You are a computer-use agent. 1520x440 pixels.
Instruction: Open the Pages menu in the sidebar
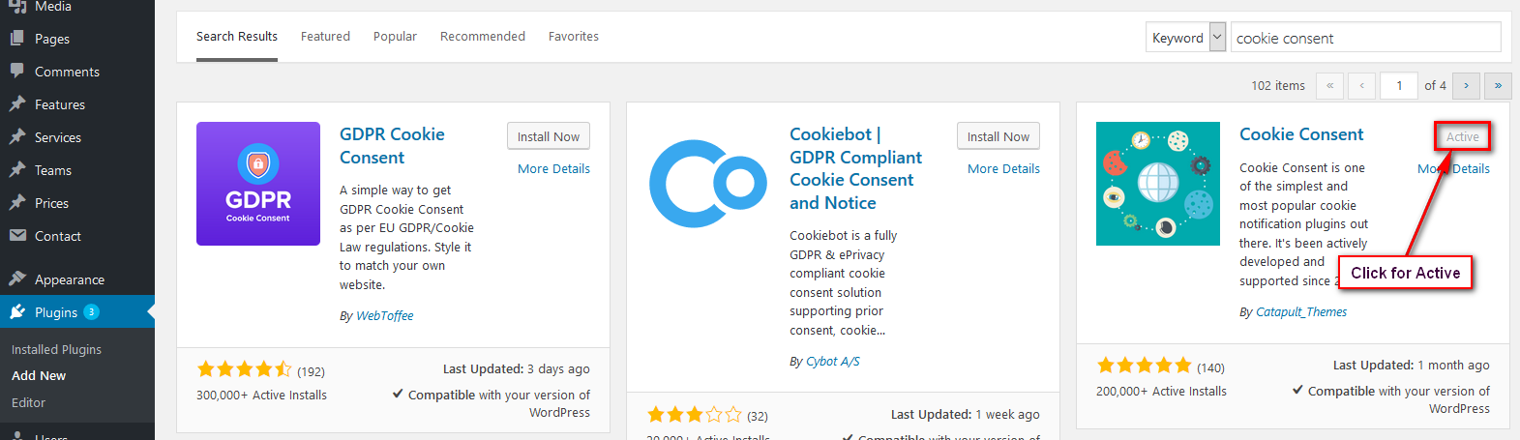click(52, 39)
